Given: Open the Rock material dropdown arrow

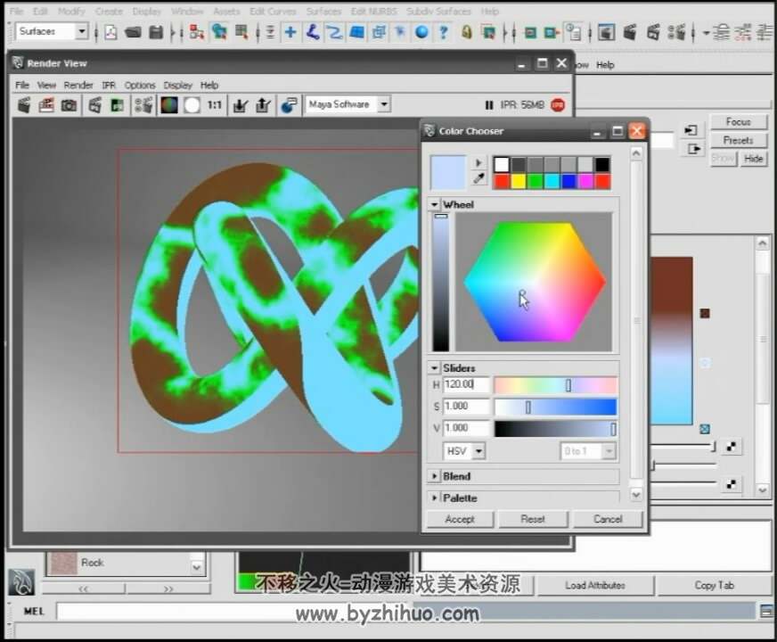Looking at the screenshot, I should pos(197,566).
